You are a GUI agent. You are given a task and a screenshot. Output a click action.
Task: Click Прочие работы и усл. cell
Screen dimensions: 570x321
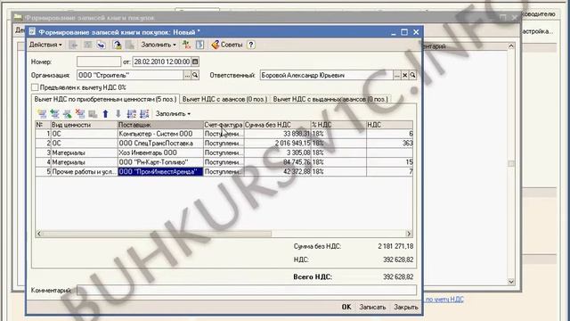point(84,171)
